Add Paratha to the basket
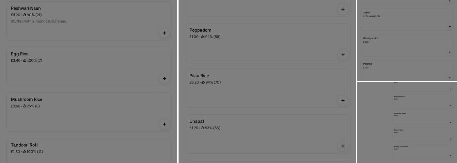Image resolution: width=457 pixels, height=163 pixels. 450,78
